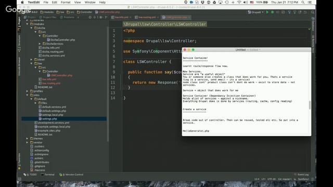Select the Problems view tab in the Project panel
This screenshot has height=187, width=333.
point(67,17)
